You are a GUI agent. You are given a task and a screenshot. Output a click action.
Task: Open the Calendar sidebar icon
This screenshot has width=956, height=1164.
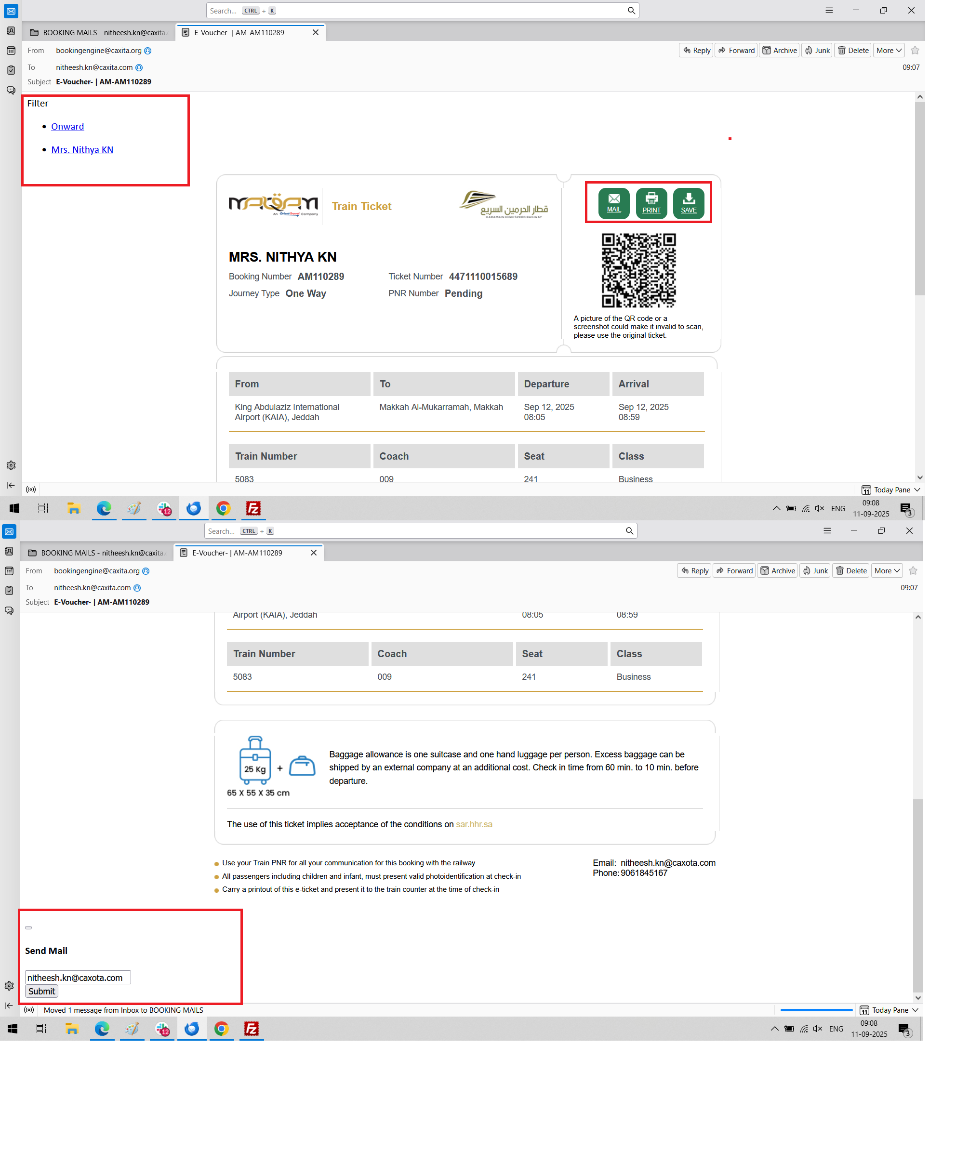[x=11, y=51]
